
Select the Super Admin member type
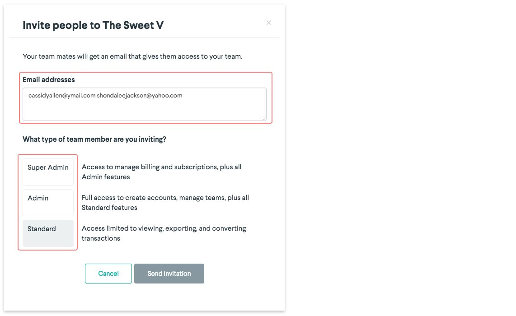(x=48, y=172)
